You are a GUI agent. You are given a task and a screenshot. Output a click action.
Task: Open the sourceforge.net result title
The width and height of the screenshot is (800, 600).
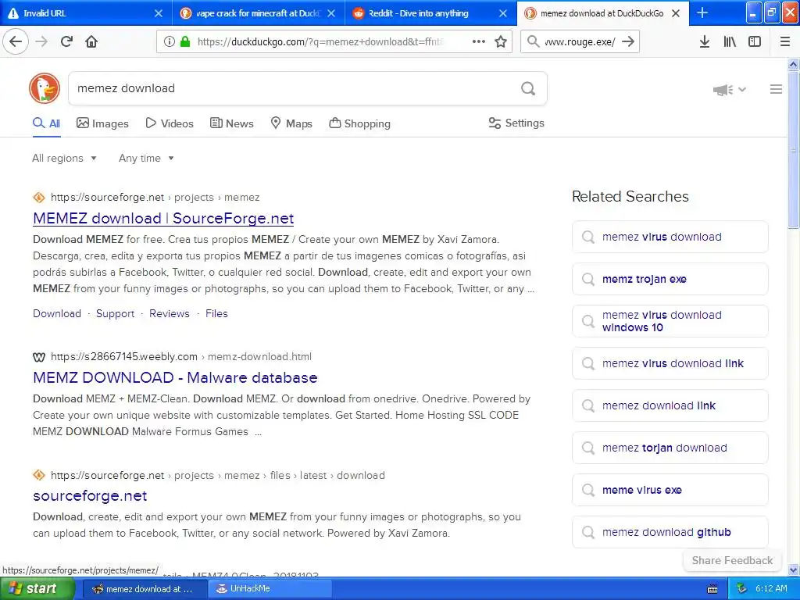pos(90,496)
